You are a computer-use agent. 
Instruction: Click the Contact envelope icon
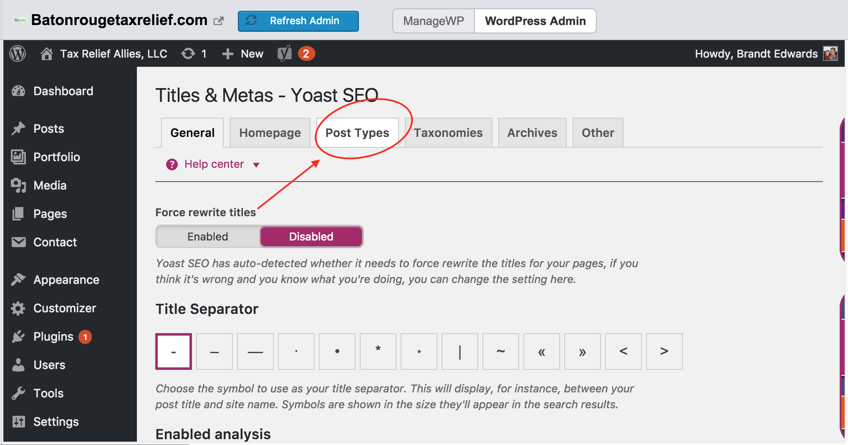click(18, 242)
